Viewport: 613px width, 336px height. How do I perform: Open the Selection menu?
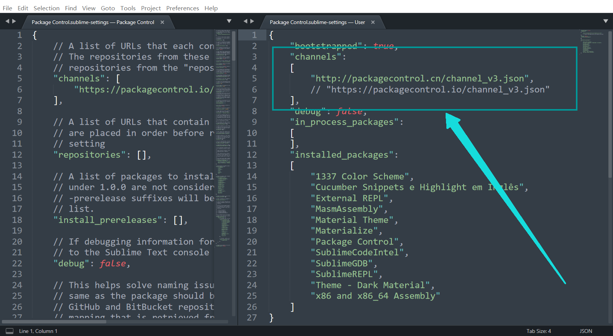click(x=47, y=8)
